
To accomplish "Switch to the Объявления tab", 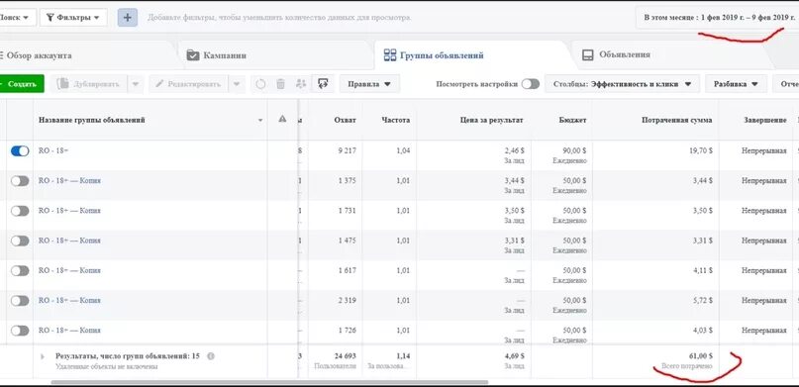I will (x=616, y=54).
